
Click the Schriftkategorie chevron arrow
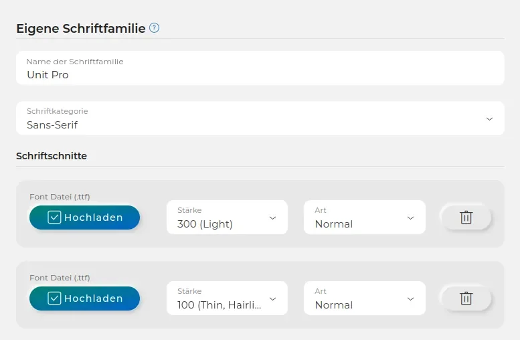point(489,118)
